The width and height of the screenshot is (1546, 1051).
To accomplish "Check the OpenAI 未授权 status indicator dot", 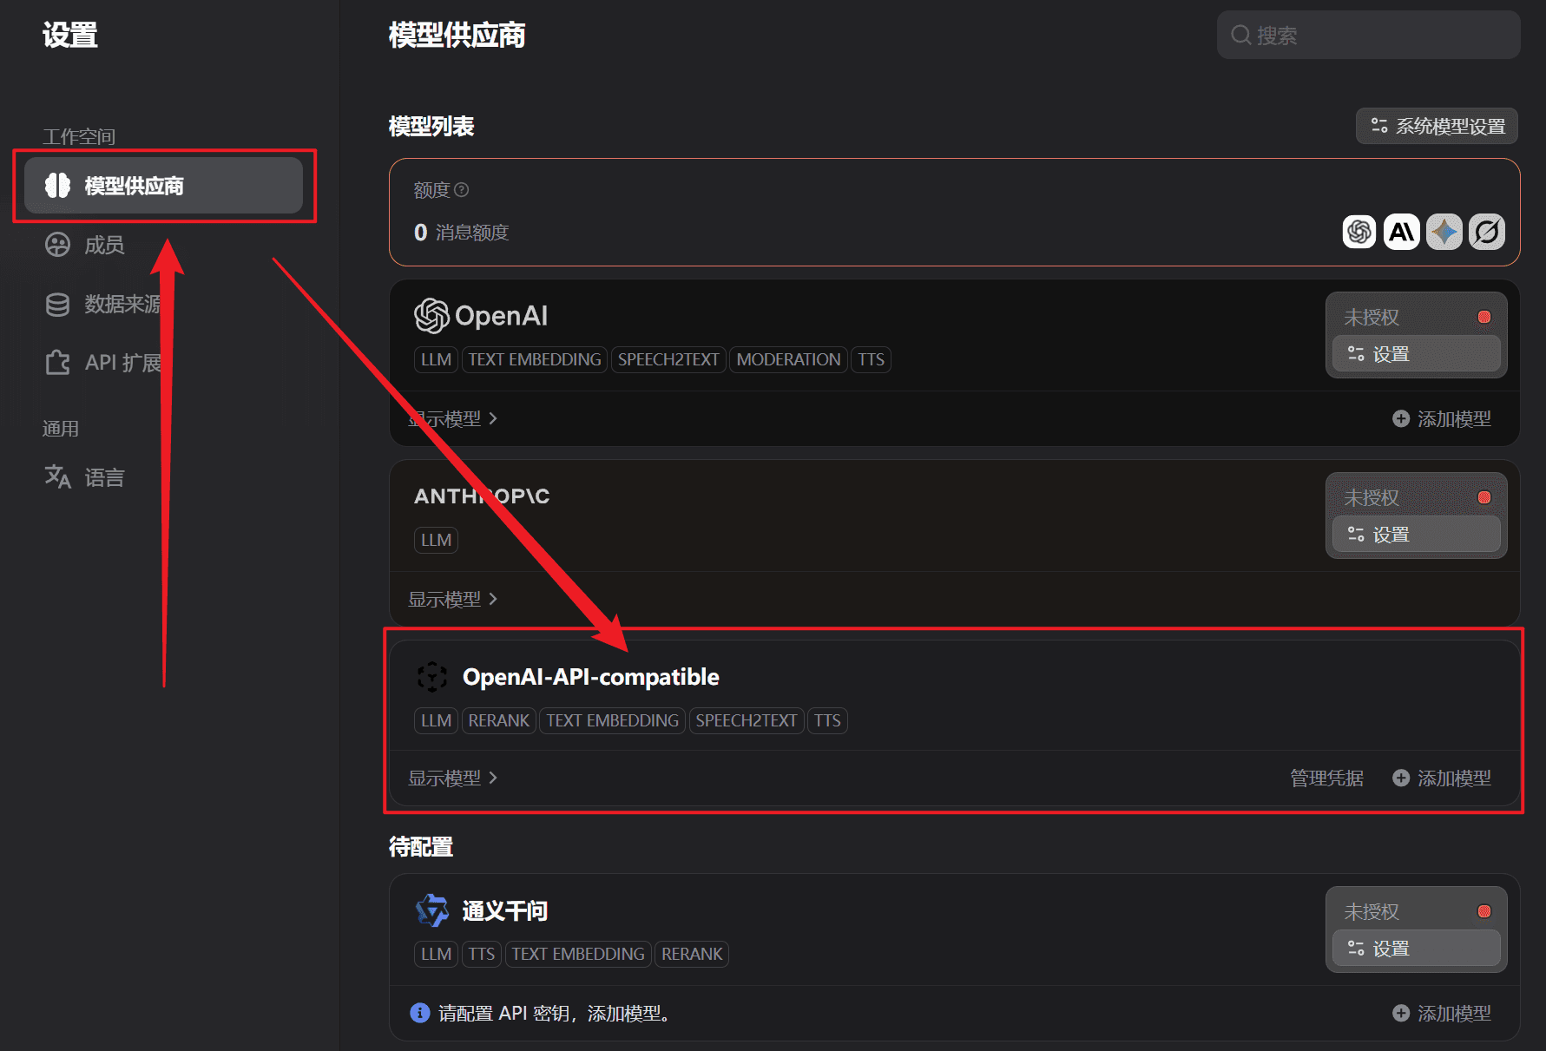I will coord(1484,316).
